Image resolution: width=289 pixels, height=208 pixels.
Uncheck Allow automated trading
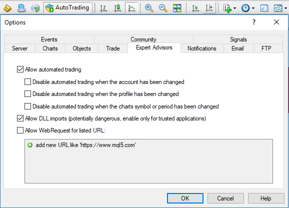click(20, 69)
